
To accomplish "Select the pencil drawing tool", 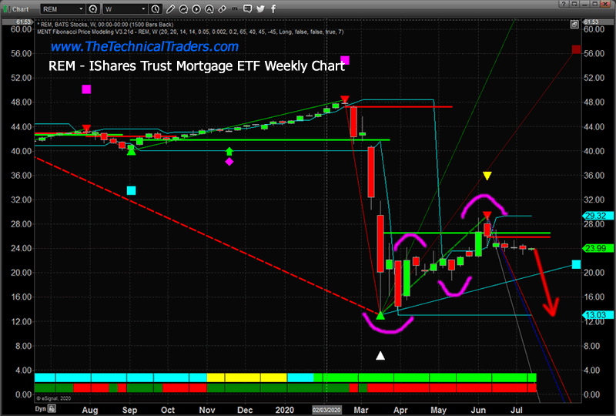I will 170,9.
